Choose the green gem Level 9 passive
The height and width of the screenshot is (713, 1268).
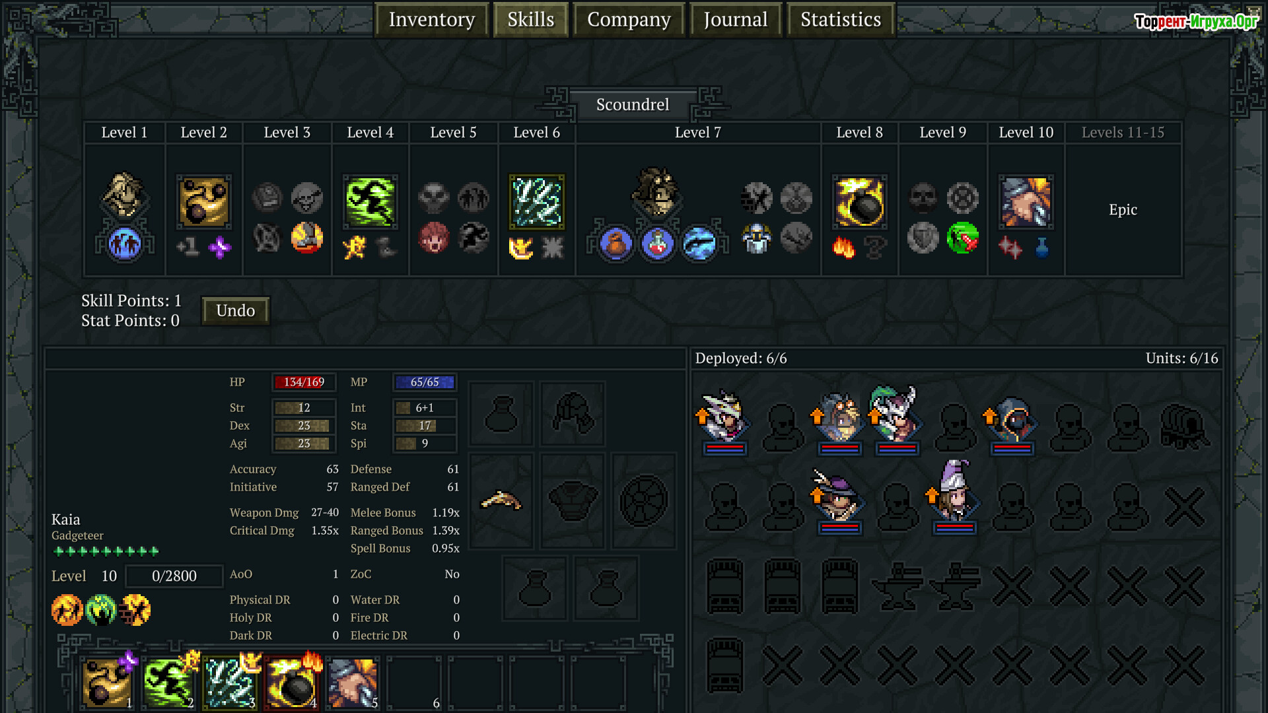pos(962,238)
